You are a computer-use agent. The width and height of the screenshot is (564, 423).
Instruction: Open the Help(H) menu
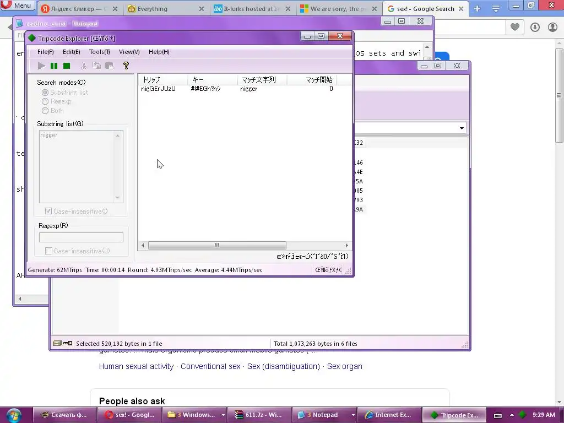[159, 52]
